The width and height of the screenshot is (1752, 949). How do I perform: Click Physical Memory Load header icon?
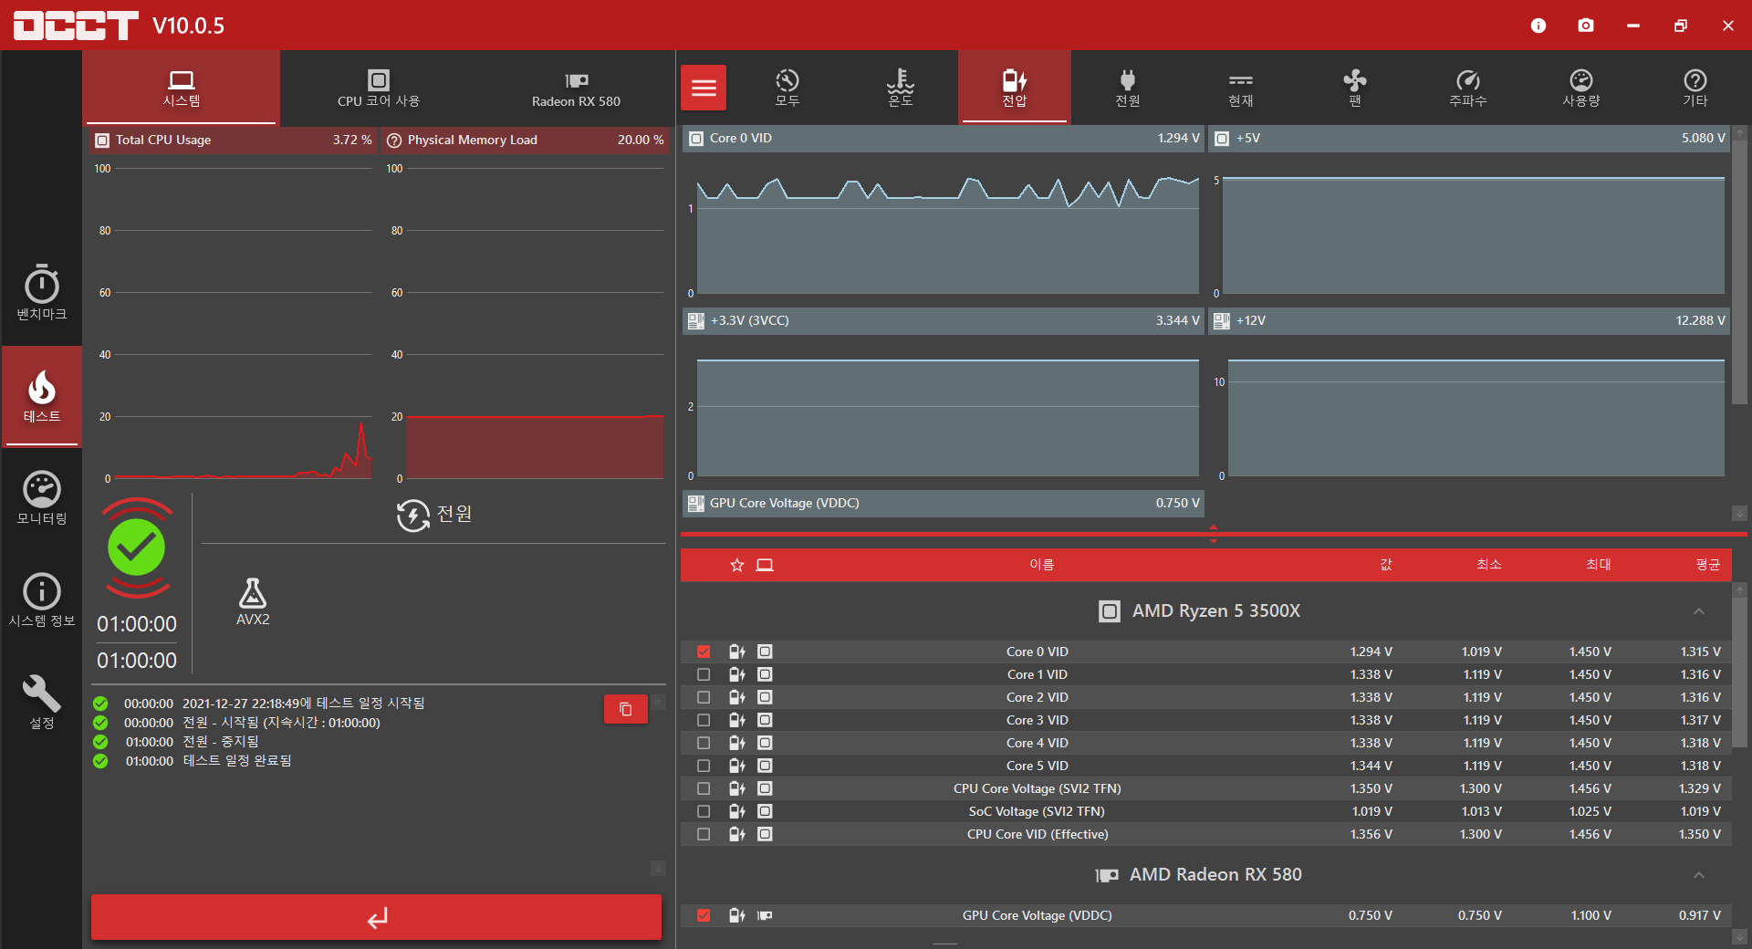[x=394, y=141]
